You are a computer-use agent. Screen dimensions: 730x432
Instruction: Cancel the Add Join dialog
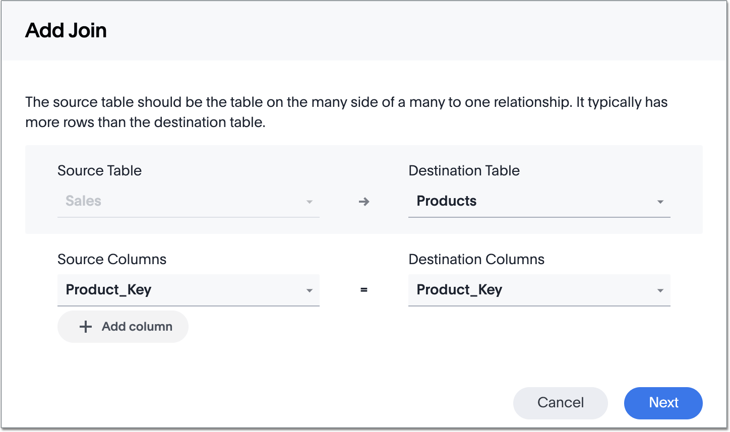tap(560, 403)
